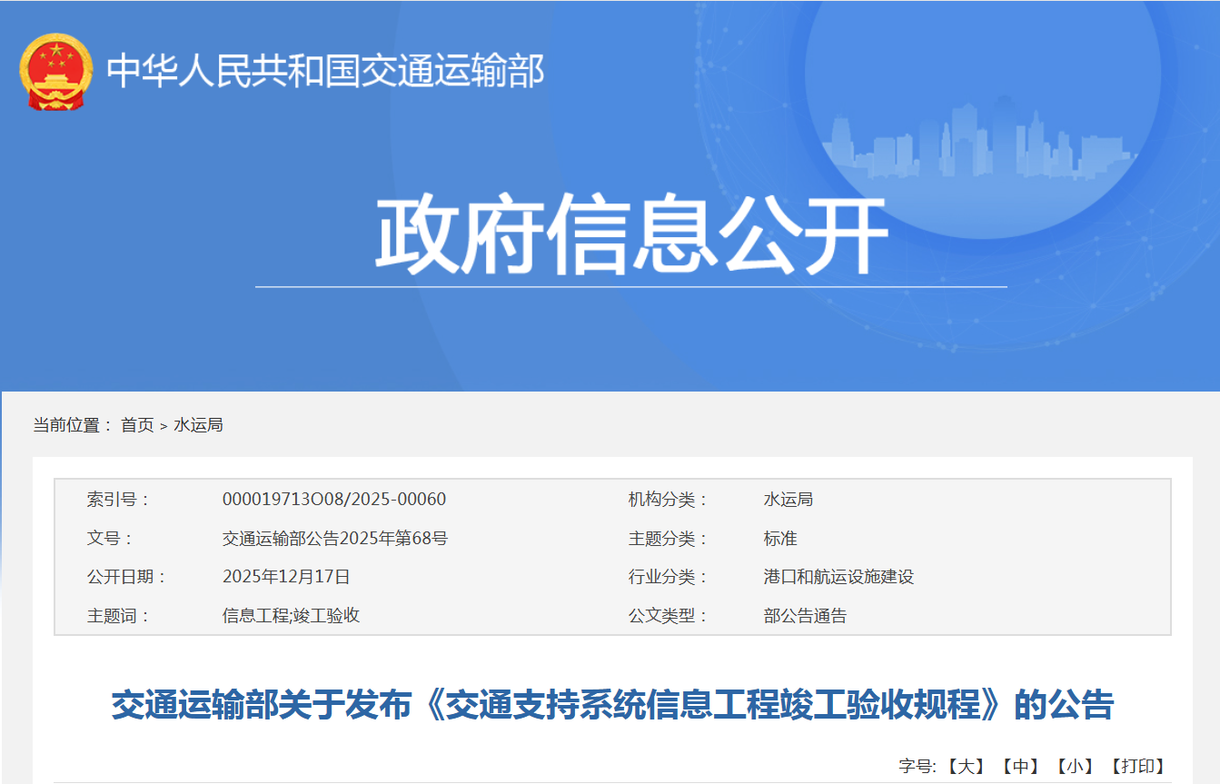Viewport: 1220px width, 784px height.
Task: Click the 港口和航运设施建设 industry category
Action: point(838,577)
